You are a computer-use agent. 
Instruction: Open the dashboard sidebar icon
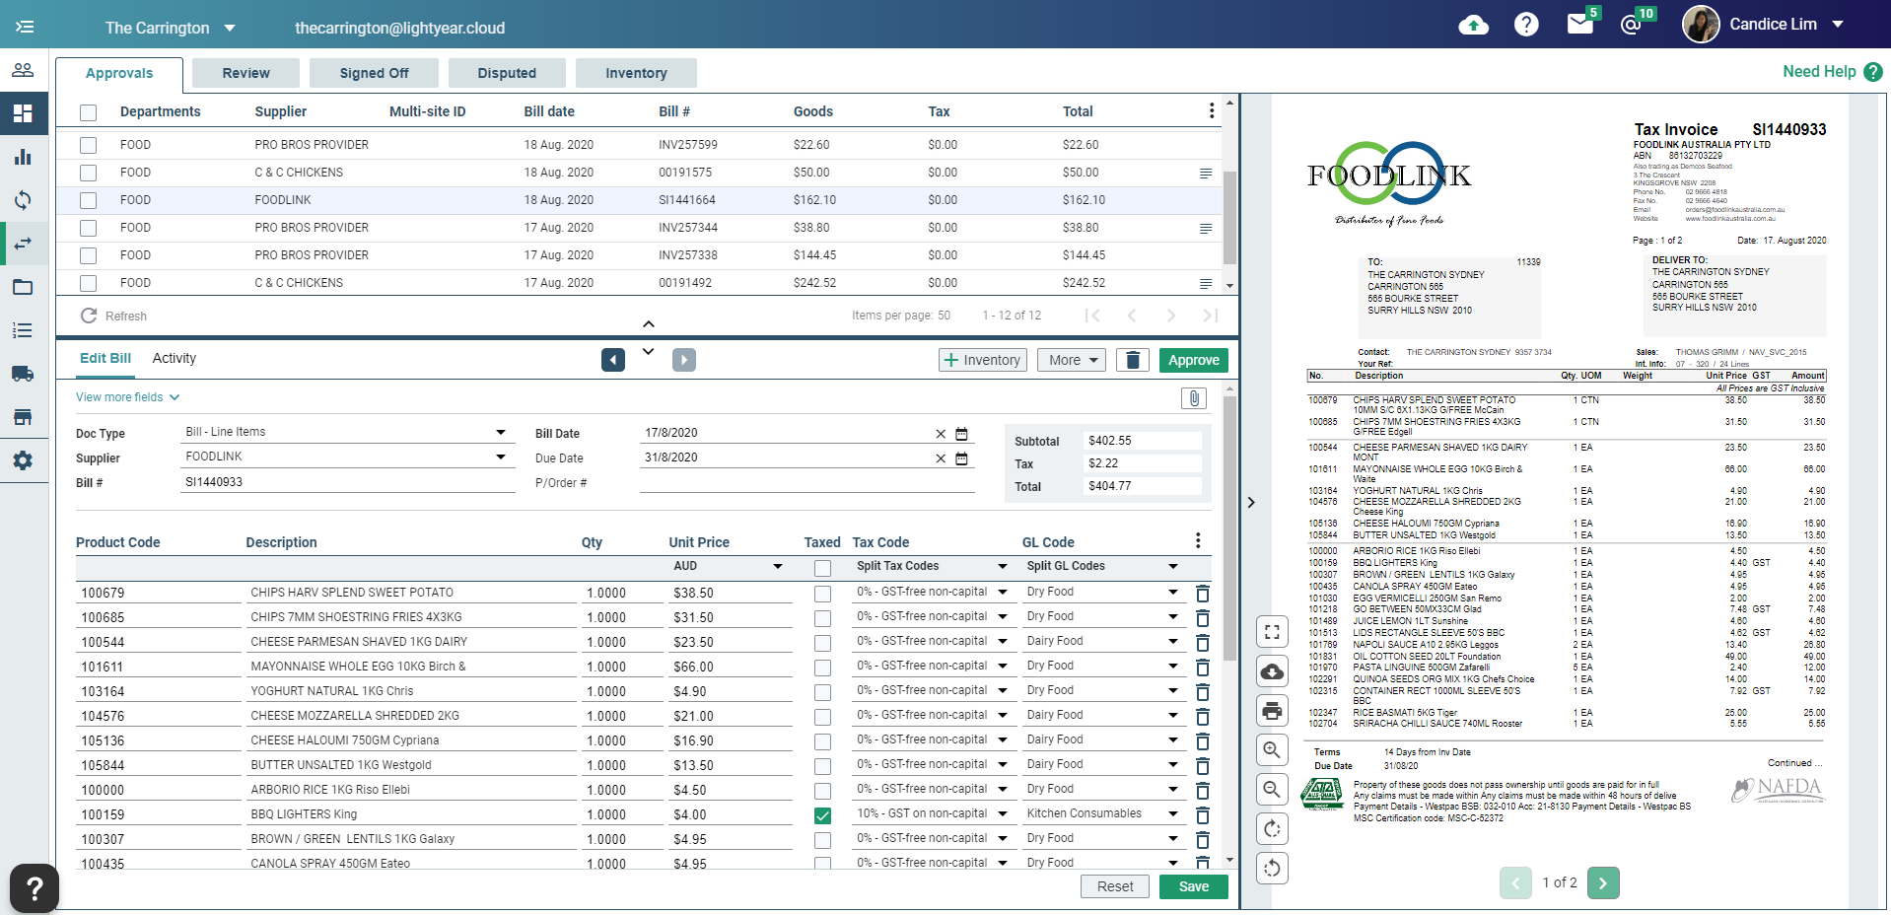23,113
